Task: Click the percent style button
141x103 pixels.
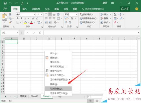Action: click(x=72, y=18)
